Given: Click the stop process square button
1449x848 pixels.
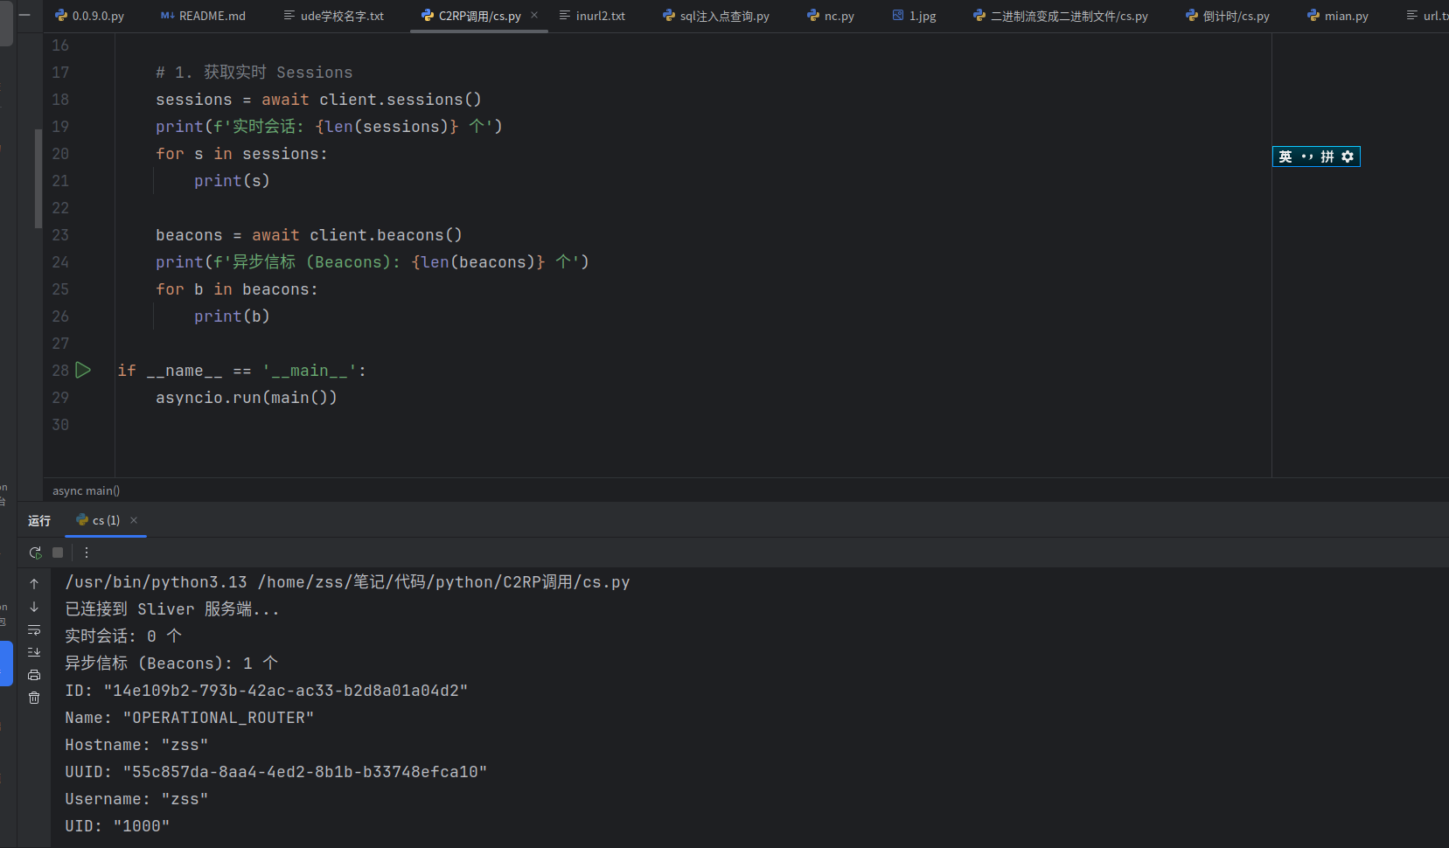Looking at the screenshot, I should pyautogui.click(x=58, y=553).
